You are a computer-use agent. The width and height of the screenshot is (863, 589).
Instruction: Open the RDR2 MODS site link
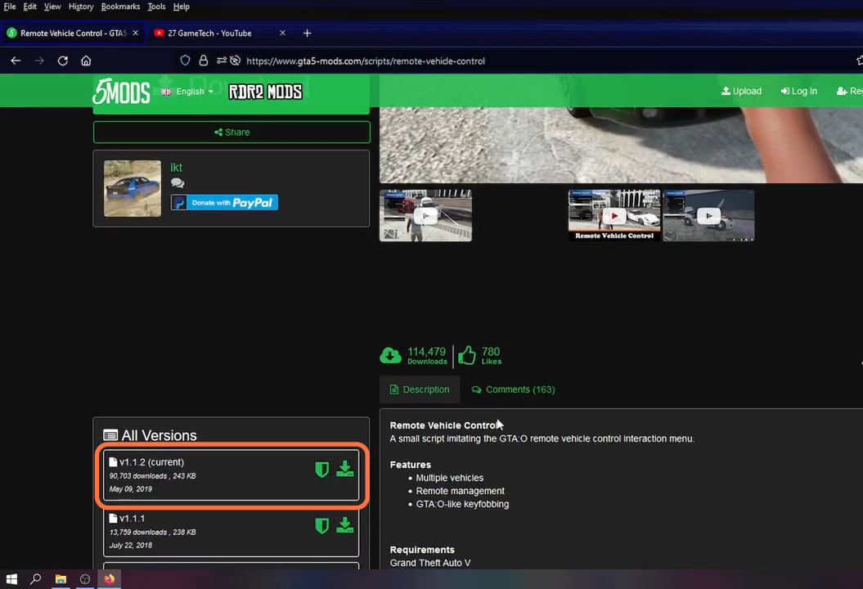[265, 92]
